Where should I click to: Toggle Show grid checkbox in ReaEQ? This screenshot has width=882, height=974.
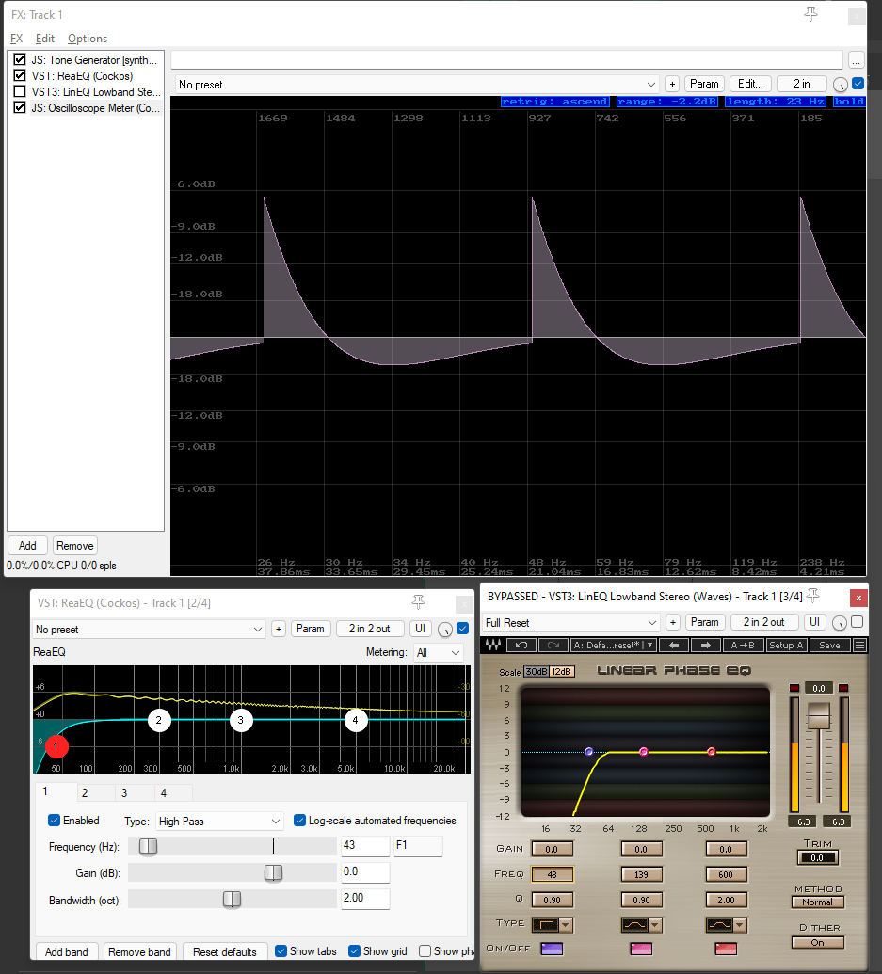coord(354,951)
